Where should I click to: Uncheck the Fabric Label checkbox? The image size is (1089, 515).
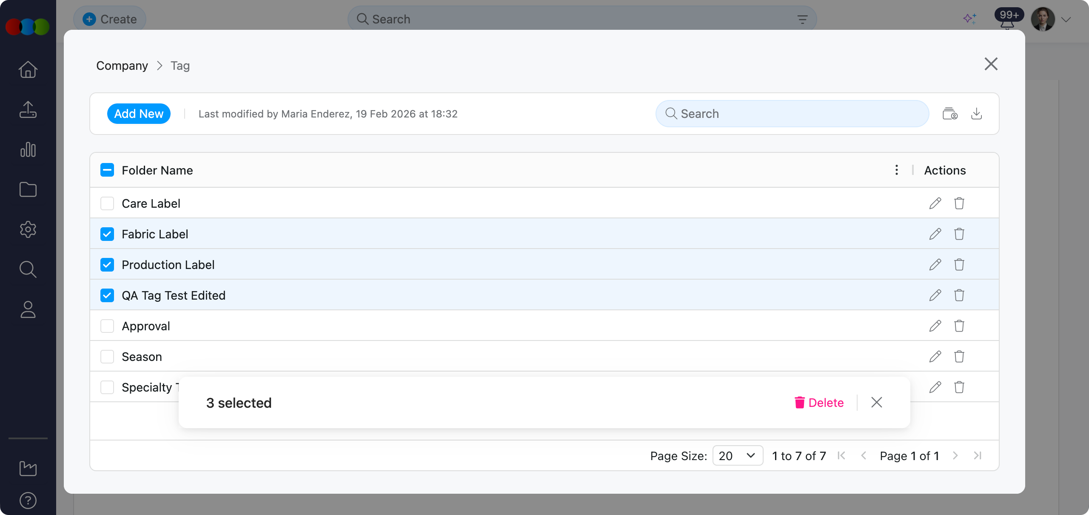[107, 234]
